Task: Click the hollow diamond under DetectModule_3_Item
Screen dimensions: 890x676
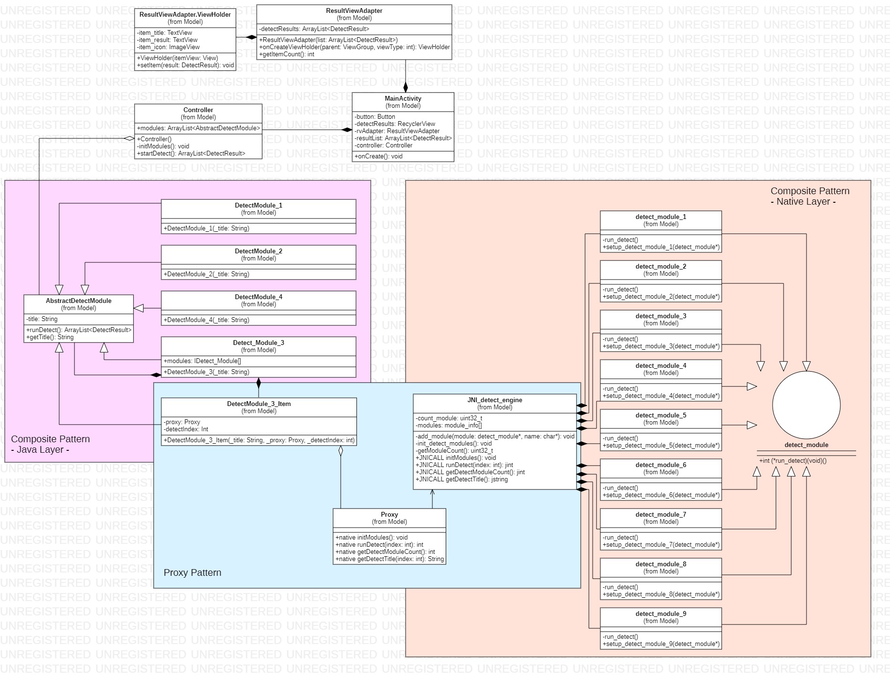Action: tap(340, 449)
